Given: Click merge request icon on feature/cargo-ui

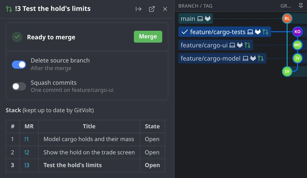Looking at the screenshot, I should (247, 45).
